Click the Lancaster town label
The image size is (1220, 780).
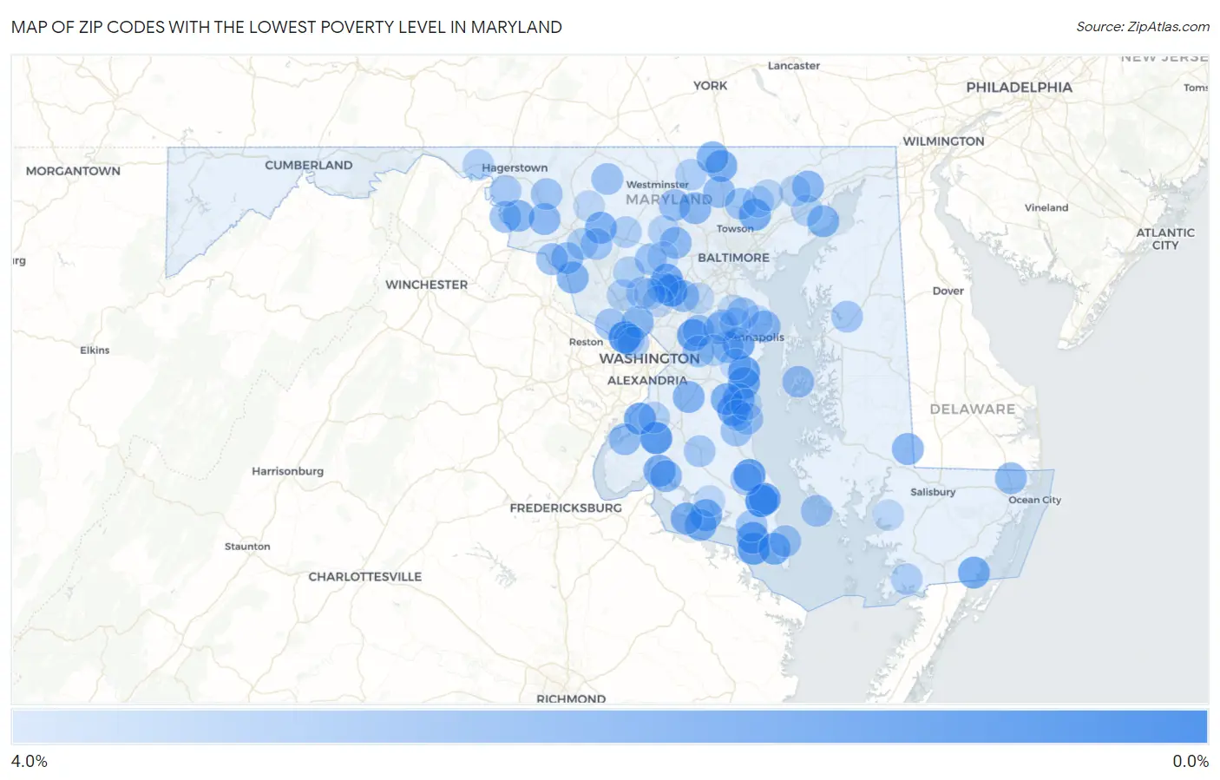[x=793, y=66]
